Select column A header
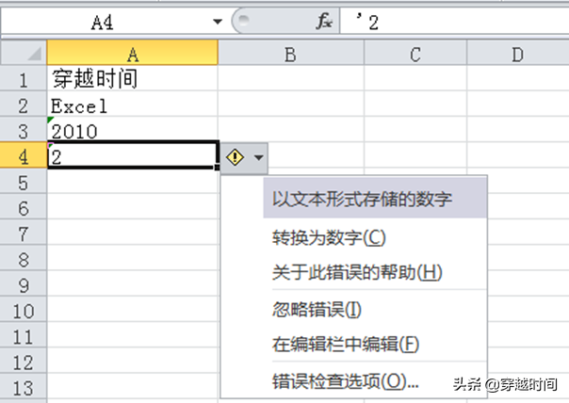The image size is (569, 403). [x=133, y=53]
